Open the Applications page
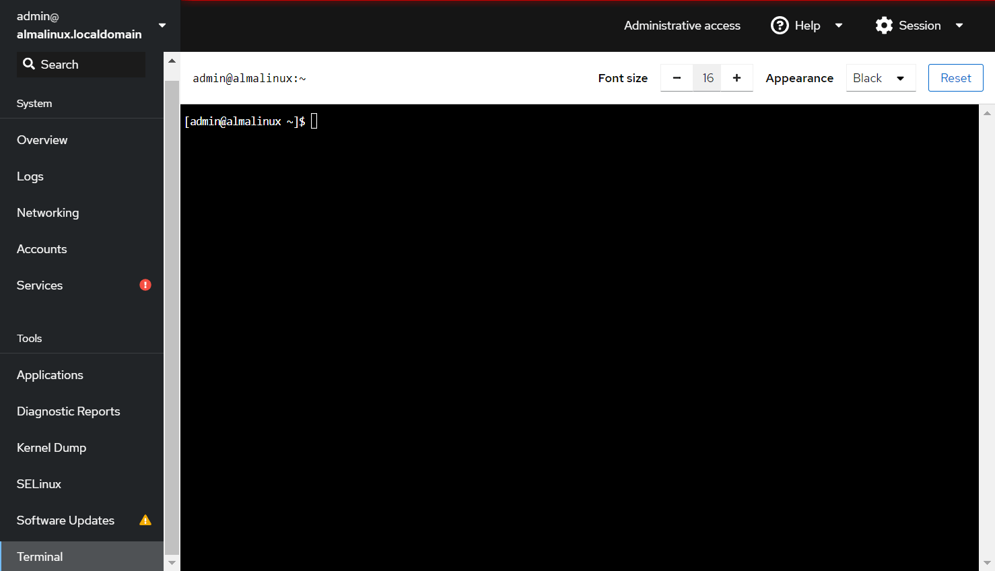995x571 pixels. [81, 375]
